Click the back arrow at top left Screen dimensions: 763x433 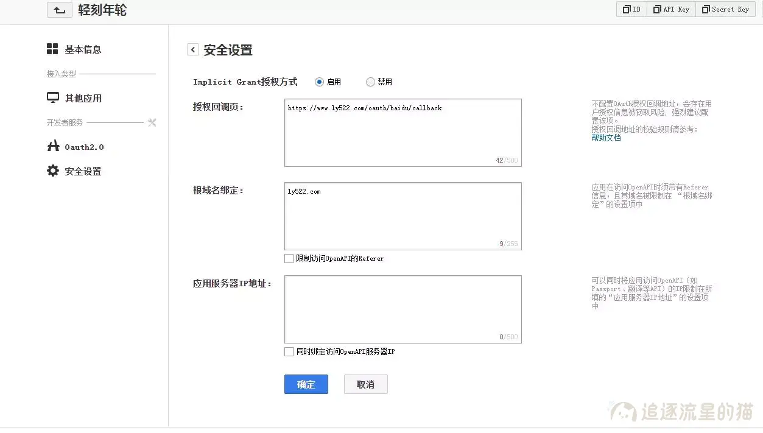tap(58, 10)
